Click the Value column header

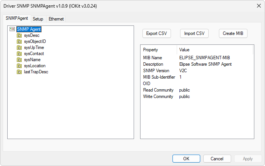tap(215, 50)
